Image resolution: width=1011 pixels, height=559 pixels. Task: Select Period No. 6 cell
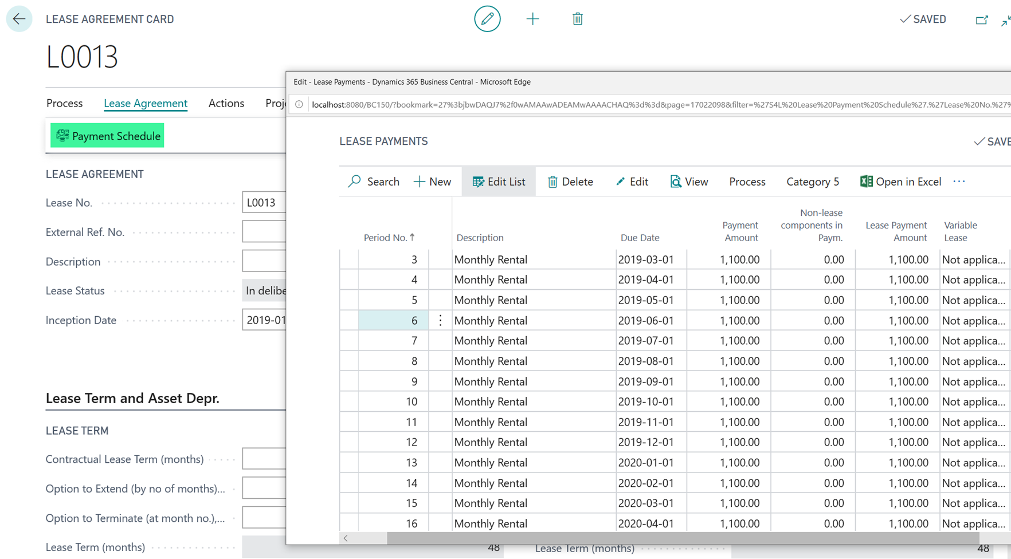coord(393,320)
